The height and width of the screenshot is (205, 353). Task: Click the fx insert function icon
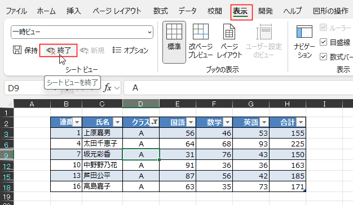(108, 88)
